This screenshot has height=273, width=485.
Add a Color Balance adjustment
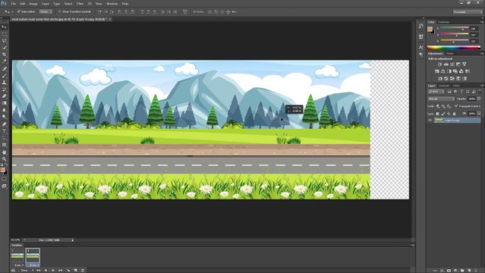(x=443, y=71)
